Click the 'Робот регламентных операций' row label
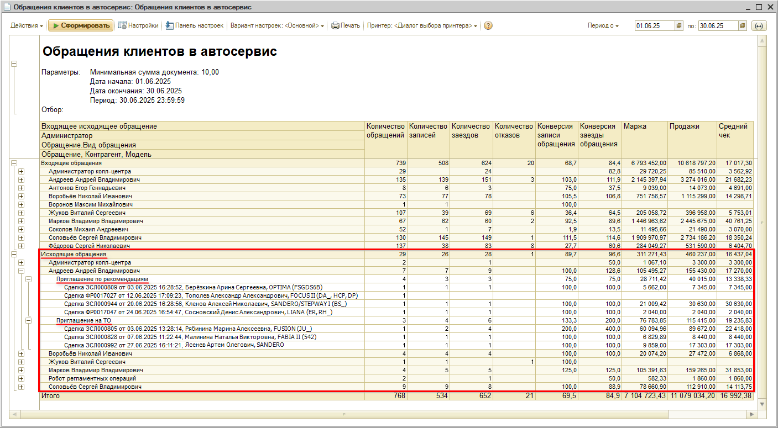 click(92, 378)
